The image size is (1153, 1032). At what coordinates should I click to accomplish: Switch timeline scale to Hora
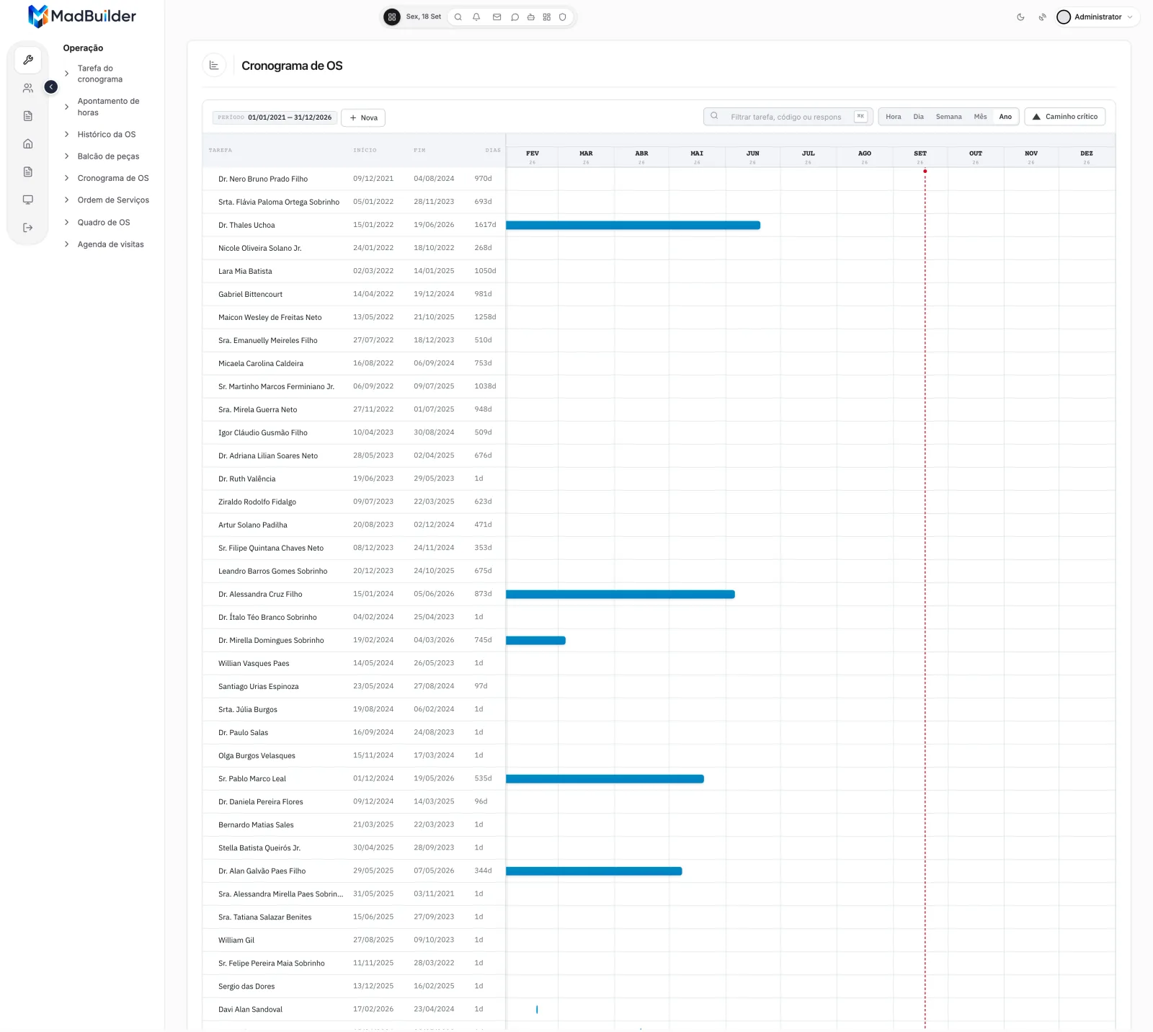coord(893,117)
